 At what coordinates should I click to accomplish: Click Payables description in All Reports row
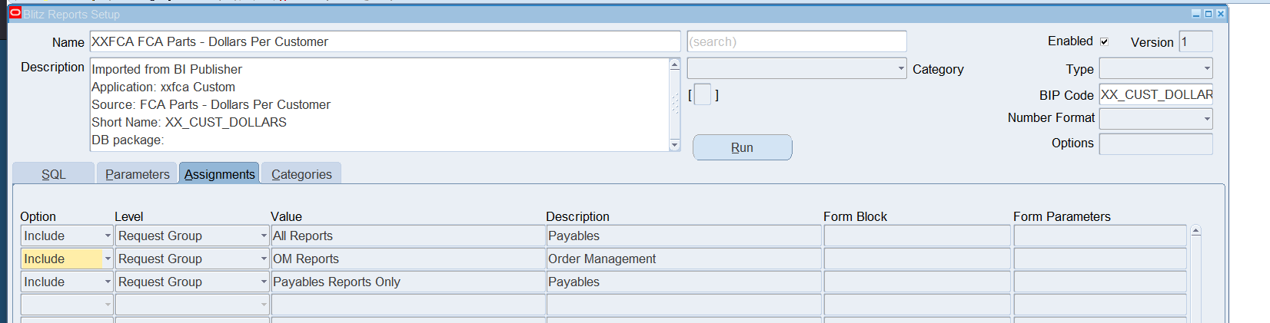(683, 236)
